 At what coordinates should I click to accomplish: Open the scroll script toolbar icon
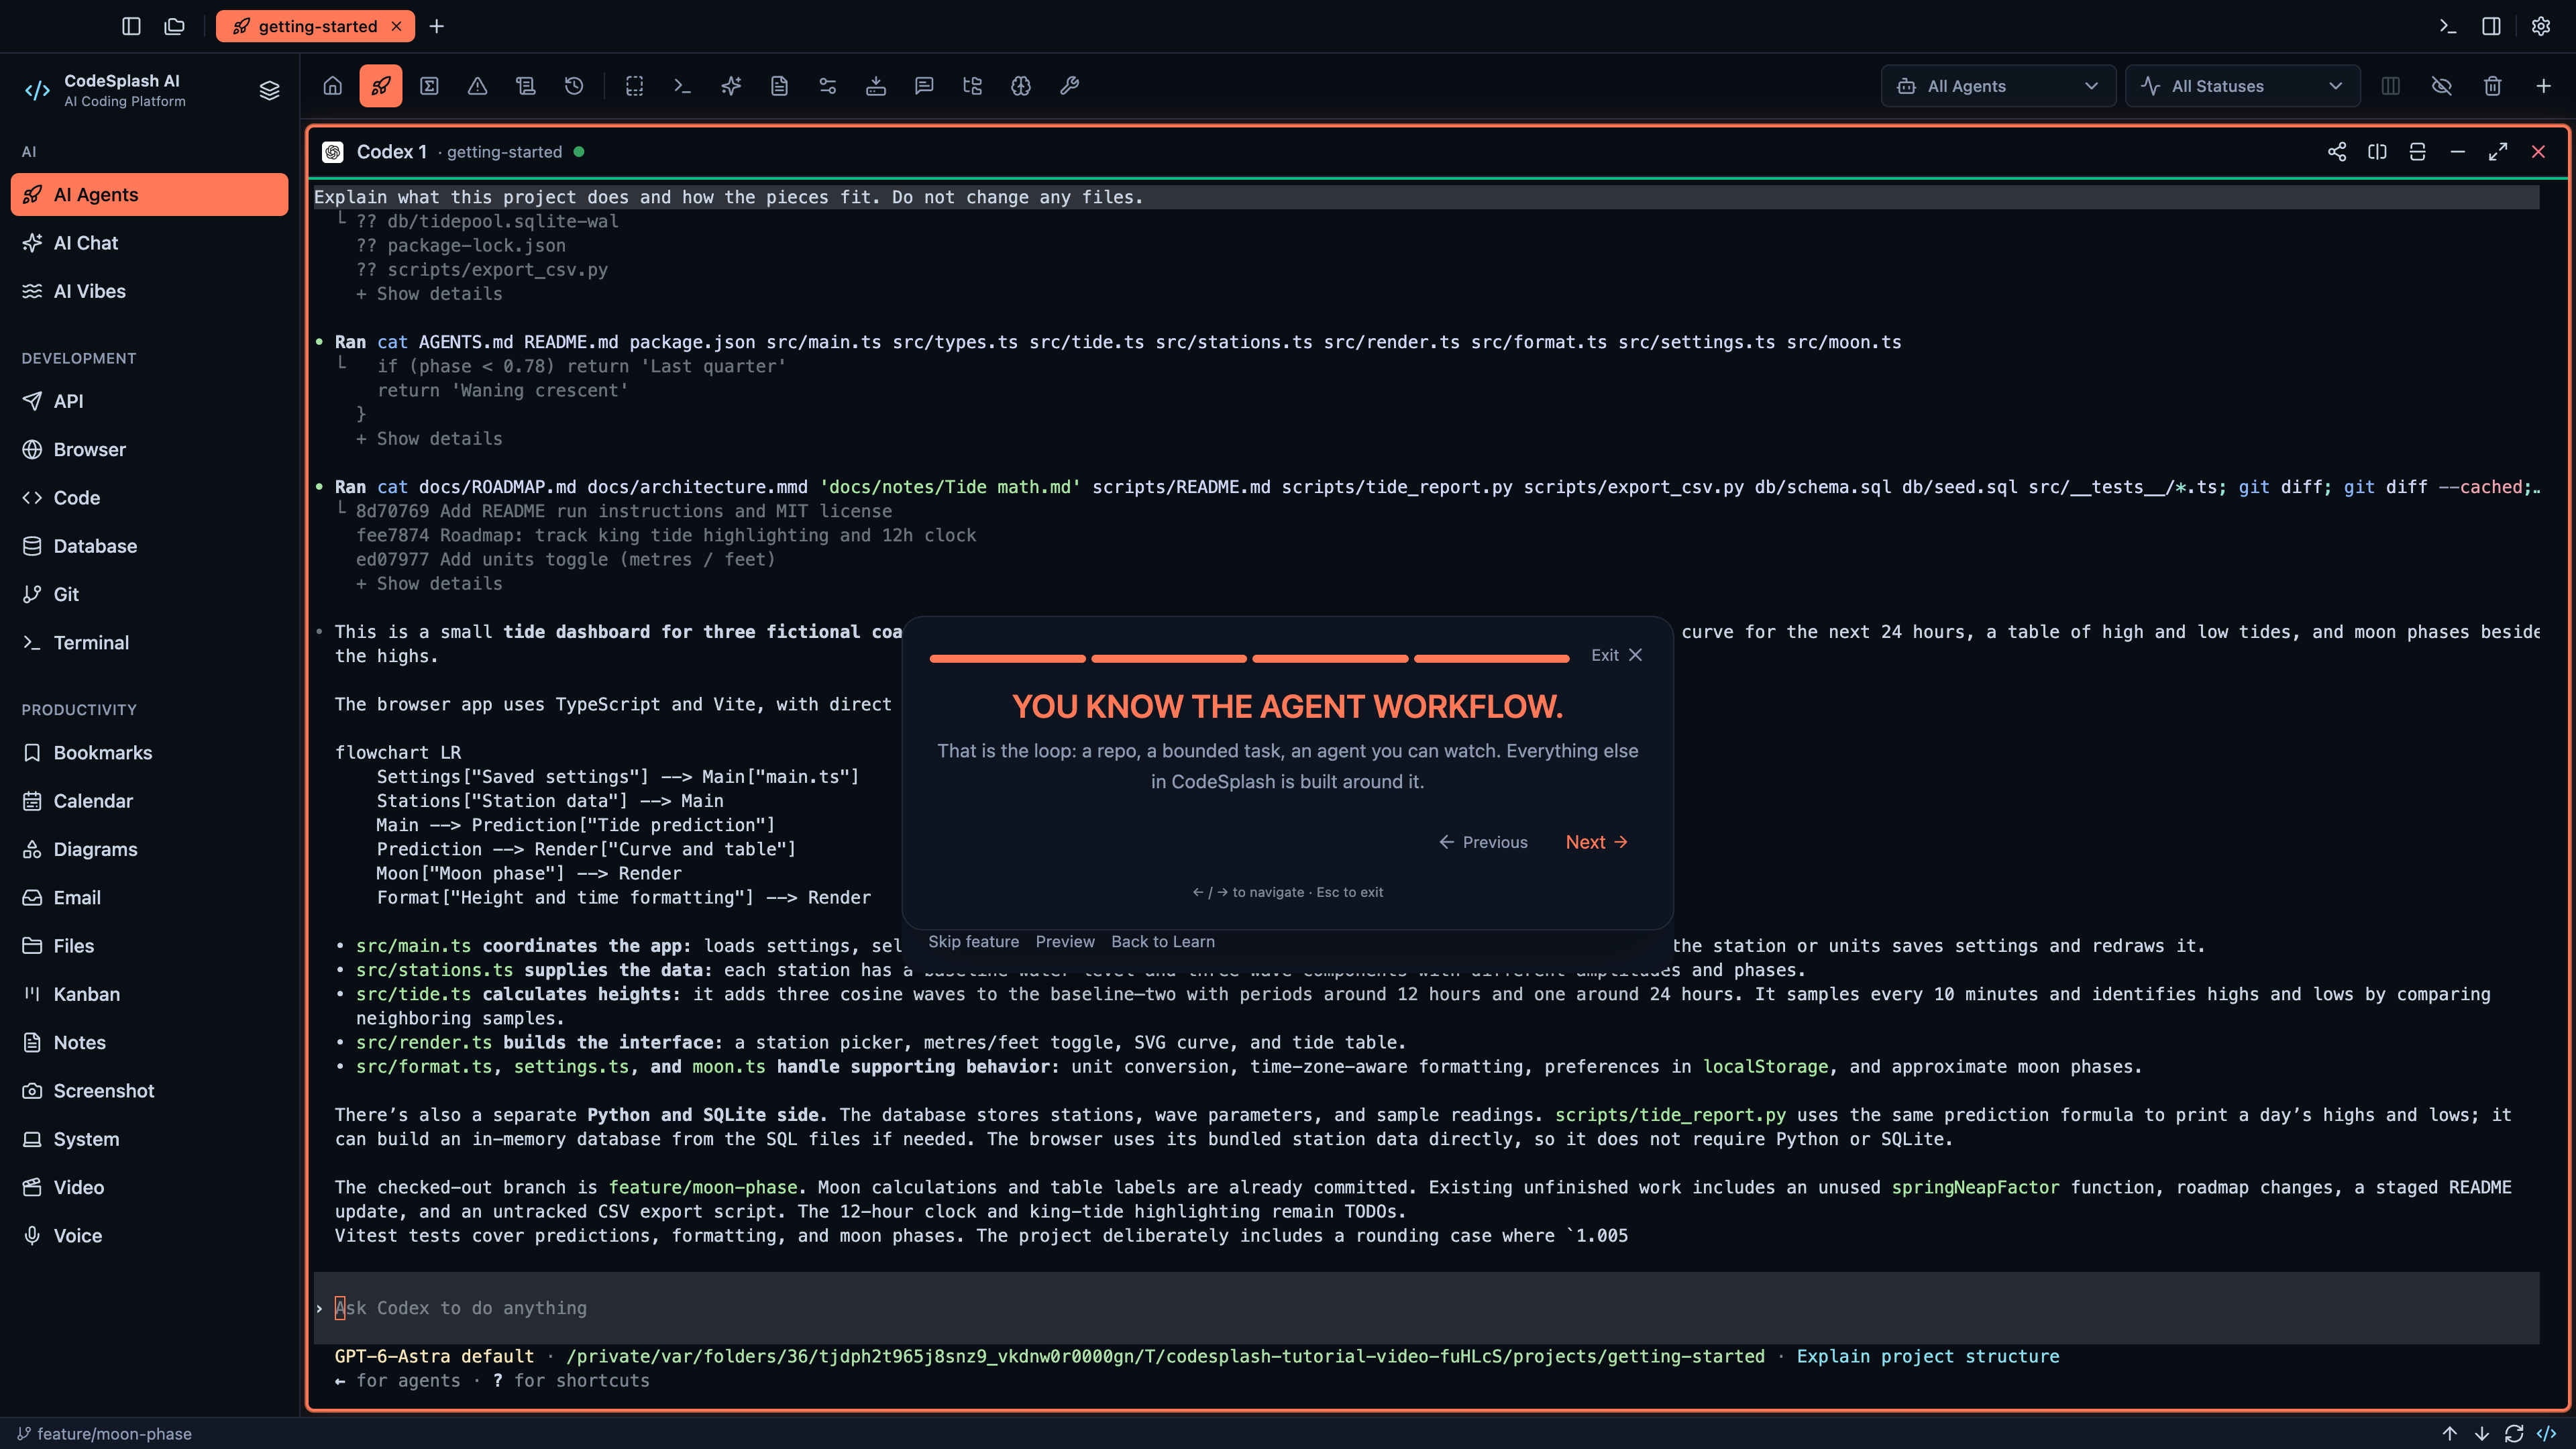point(526,86)
